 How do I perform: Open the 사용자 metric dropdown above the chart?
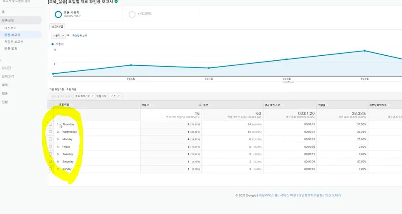point(58,36)
